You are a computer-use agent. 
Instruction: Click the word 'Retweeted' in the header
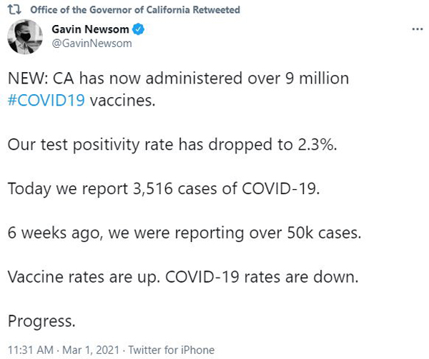click(x=217, y=10)
